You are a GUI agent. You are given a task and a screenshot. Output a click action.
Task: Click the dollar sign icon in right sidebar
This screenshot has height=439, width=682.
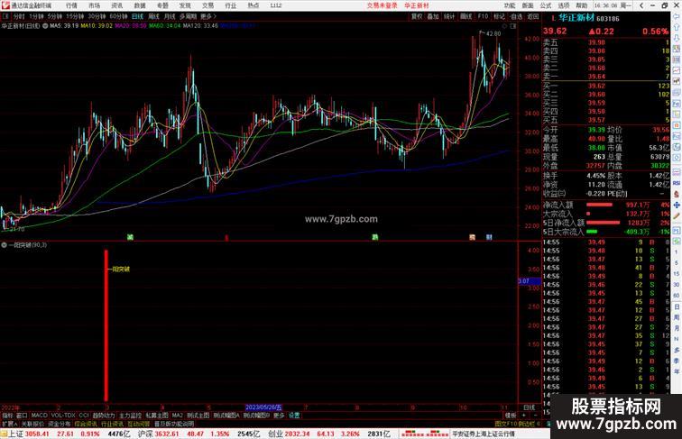tap(677, 194)
